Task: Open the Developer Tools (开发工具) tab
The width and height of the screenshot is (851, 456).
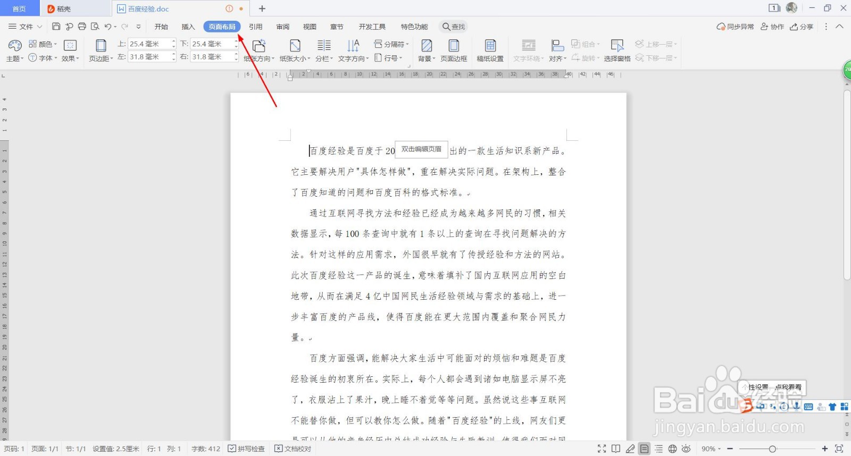Action: click(x=372, y=27)
